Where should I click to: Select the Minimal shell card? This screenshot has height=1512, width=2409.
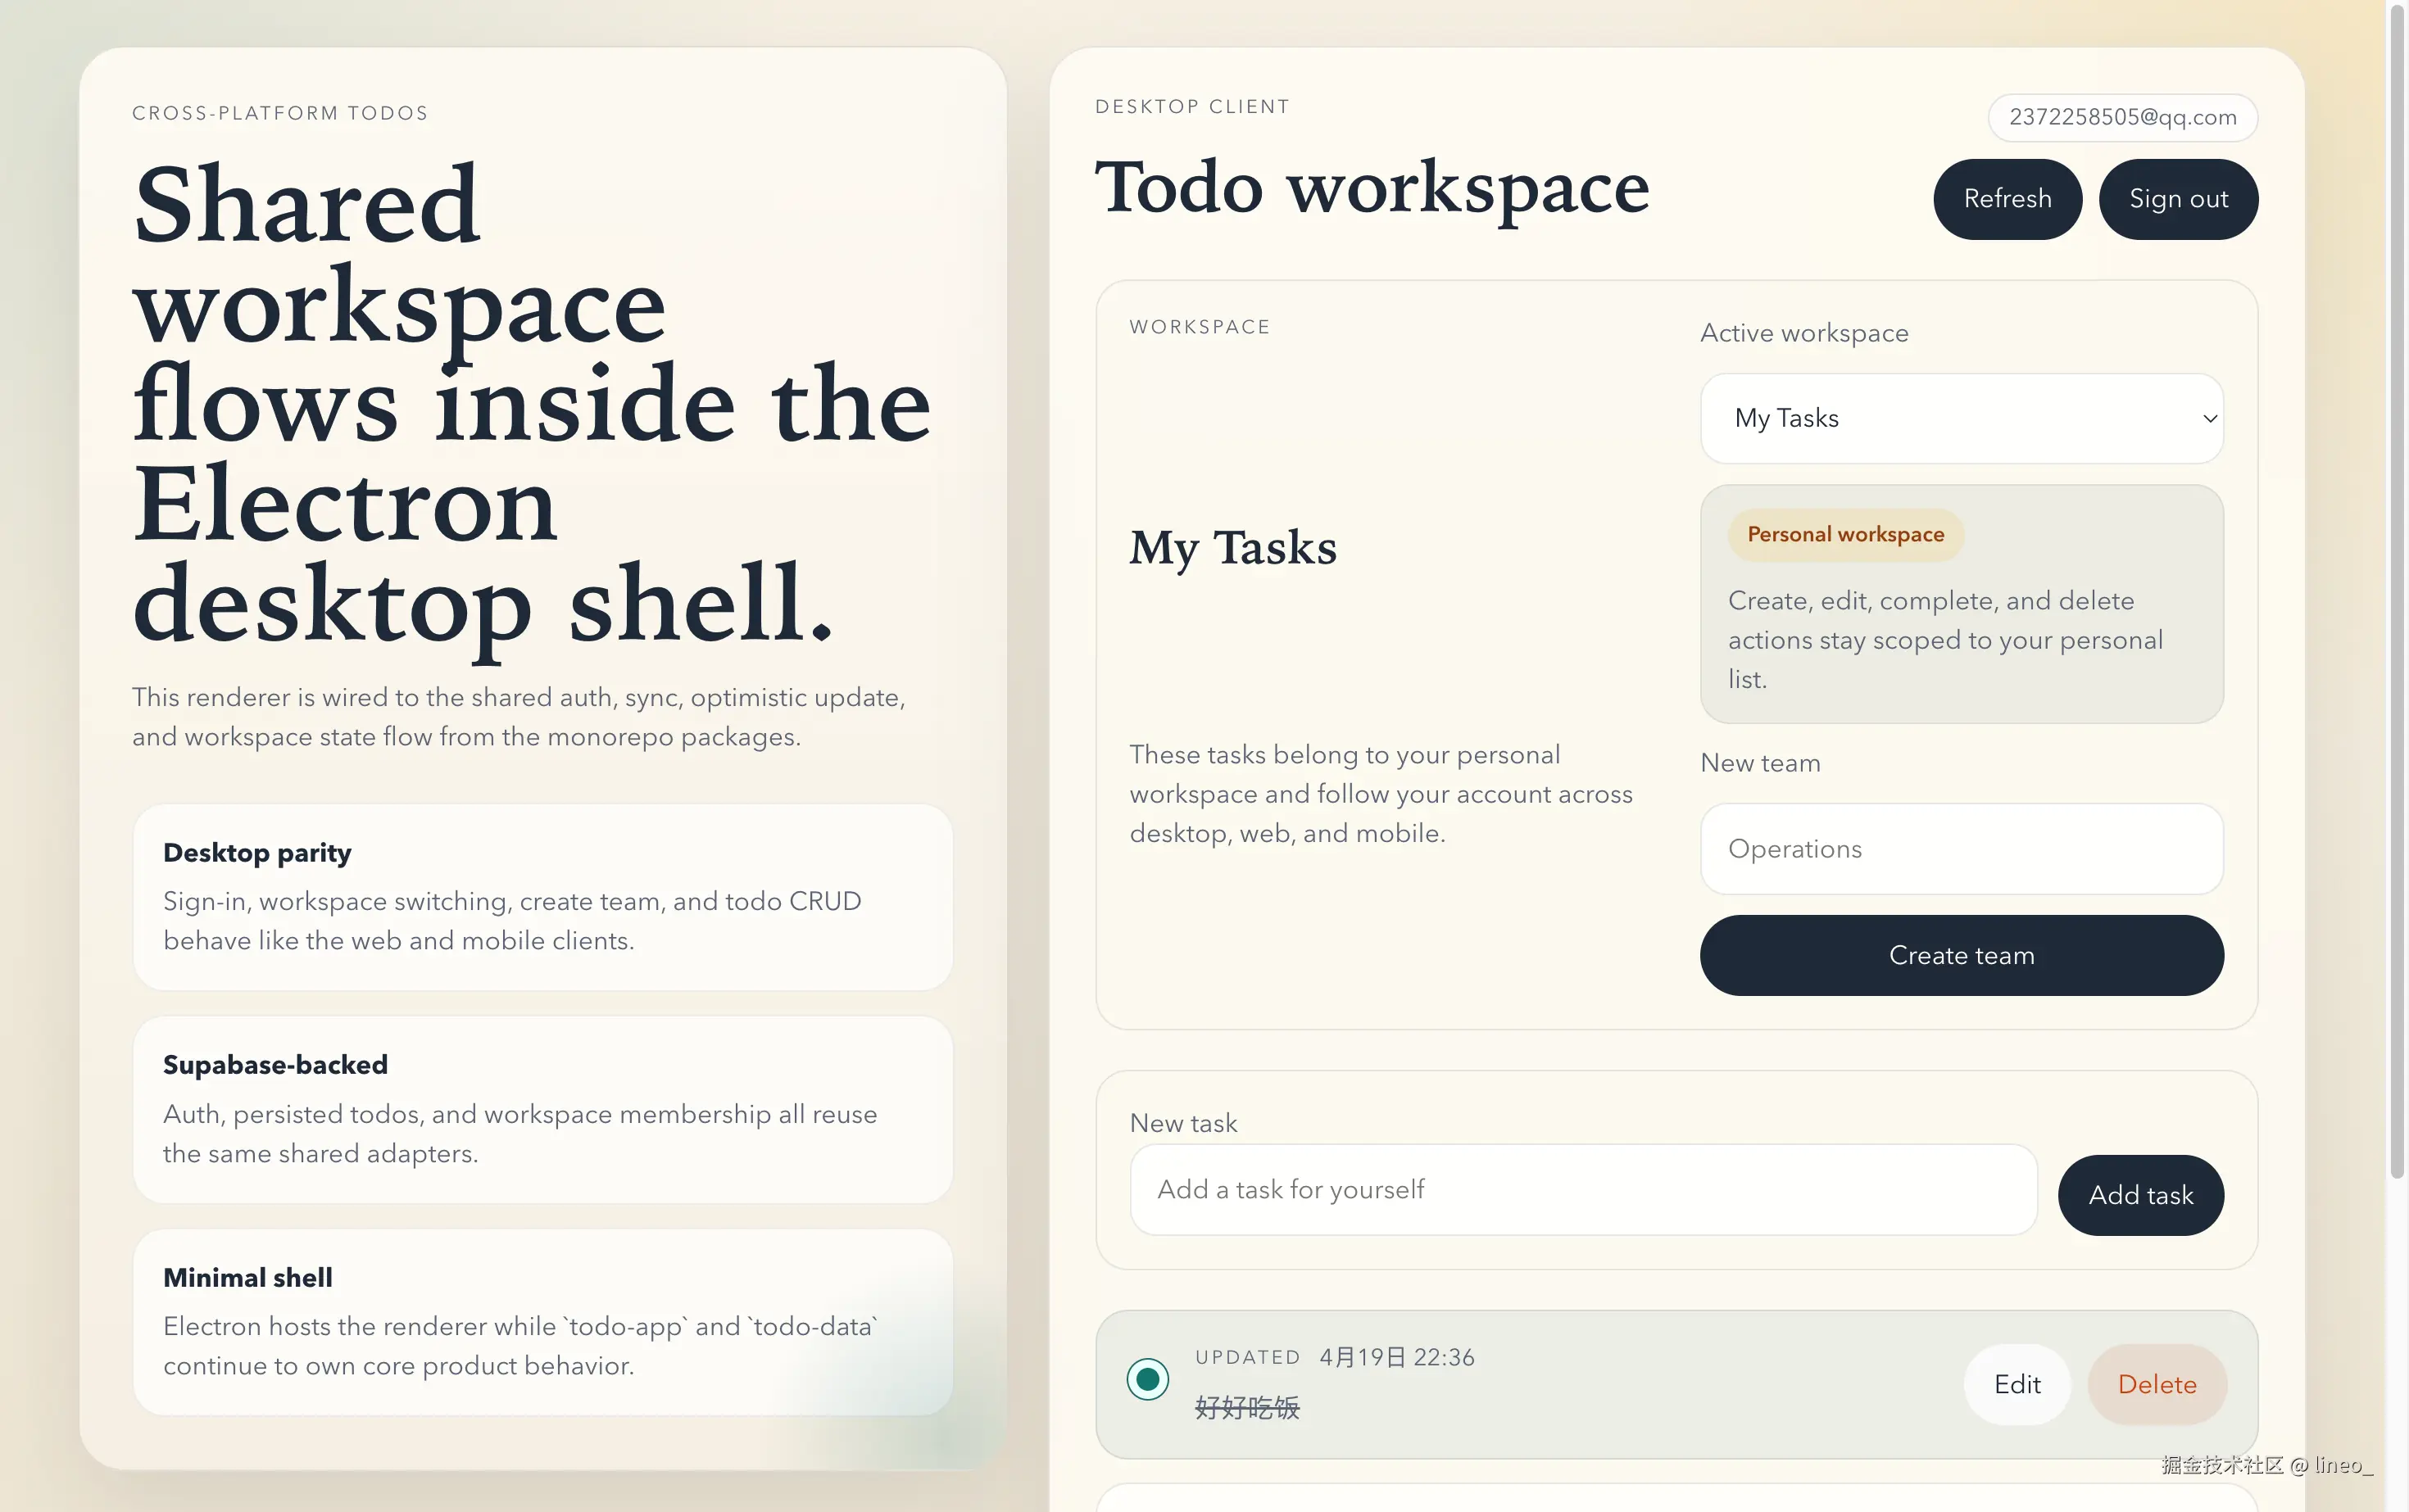point(542,1321)
